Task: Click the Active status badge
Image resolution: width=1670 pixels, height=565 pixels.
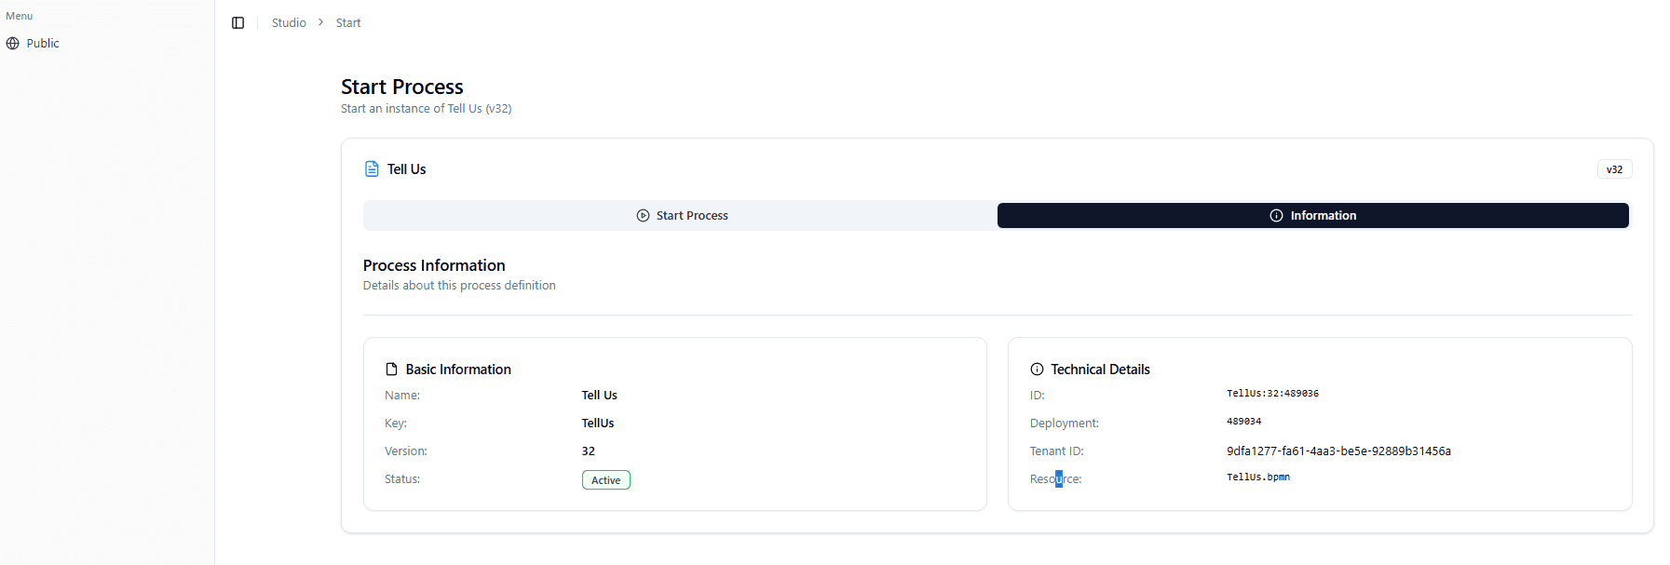Action: tap(605, 479)
